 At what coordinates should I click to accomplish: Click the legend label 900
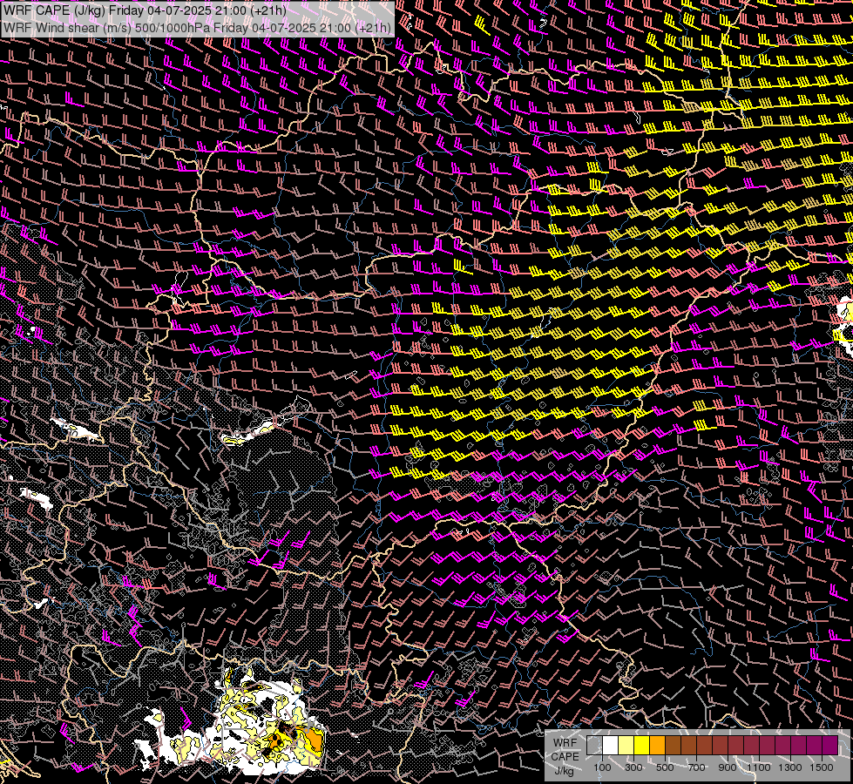click(728, 767)
